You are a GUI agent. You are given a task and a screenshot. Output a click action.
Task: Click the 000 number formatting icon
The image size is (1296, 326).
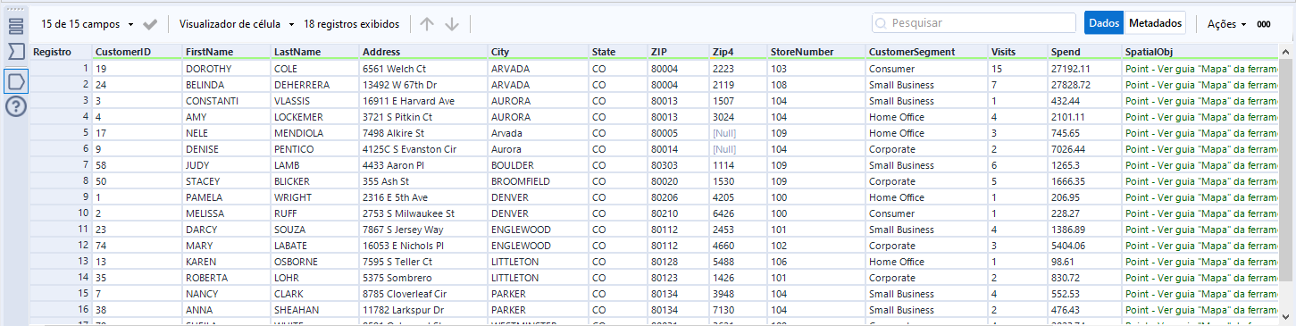pyautogui.click(x=1263, y=24)
